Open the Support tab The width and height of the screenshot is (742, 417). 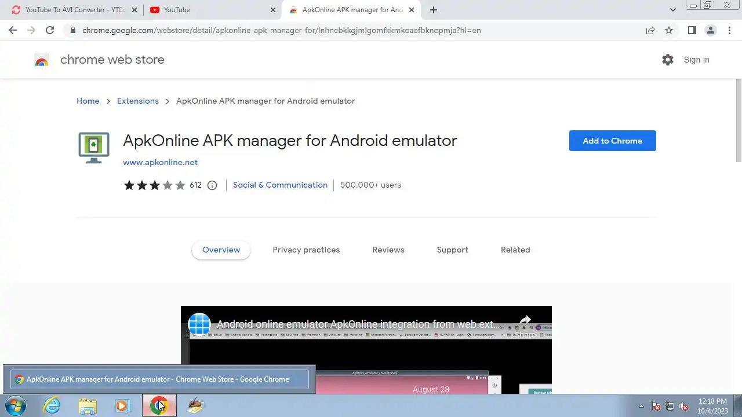pos(452,250)
